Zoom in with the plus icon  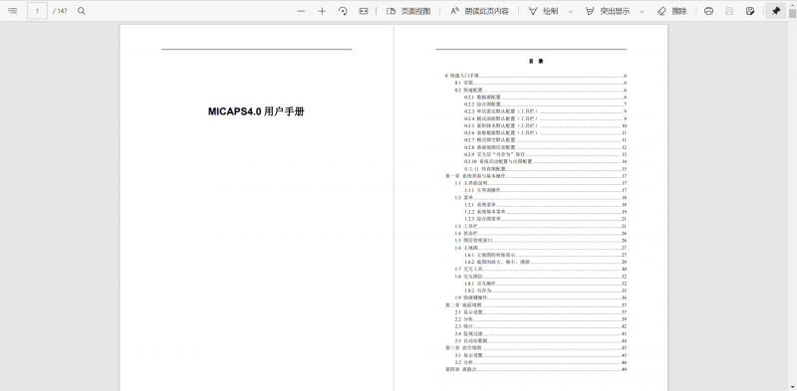click(x=322, y=11)
